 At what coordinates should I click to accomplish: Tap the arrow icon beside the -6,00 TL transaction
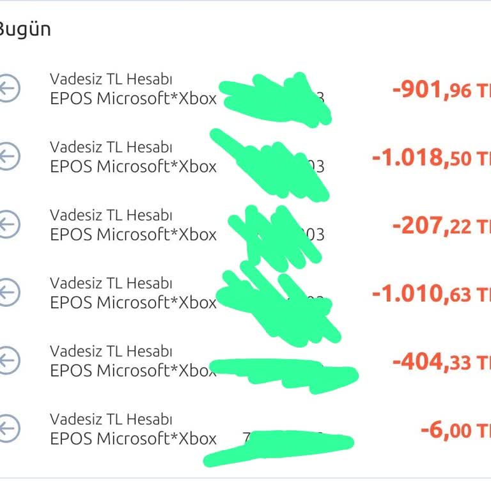coord(8,429)
